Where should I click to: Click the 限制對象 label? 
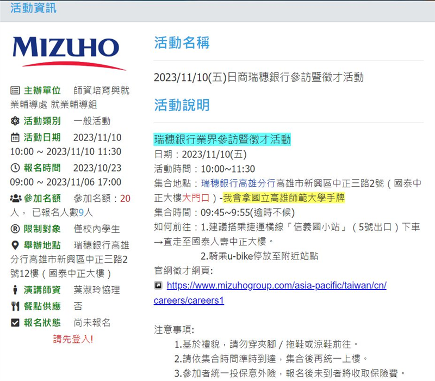point(42,229)
